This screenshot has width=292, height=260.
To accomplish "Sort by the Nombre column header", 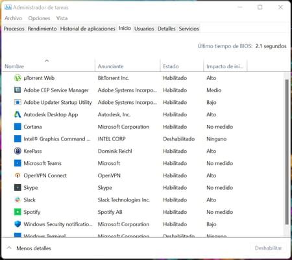I will pyautogui.click(x=48, y=66).
